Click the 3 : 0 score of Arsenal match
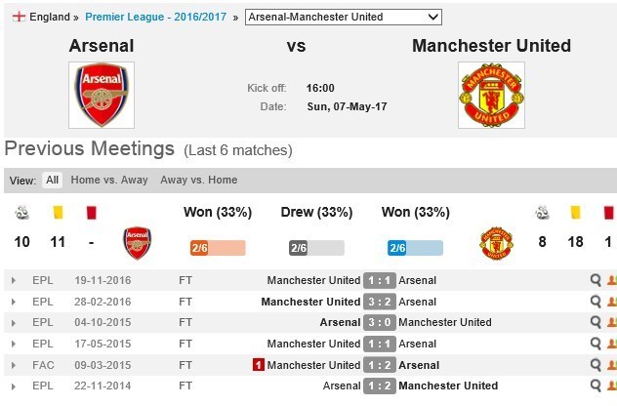The width and height of the screenshot is (617, 406). [x=379, y=323]
